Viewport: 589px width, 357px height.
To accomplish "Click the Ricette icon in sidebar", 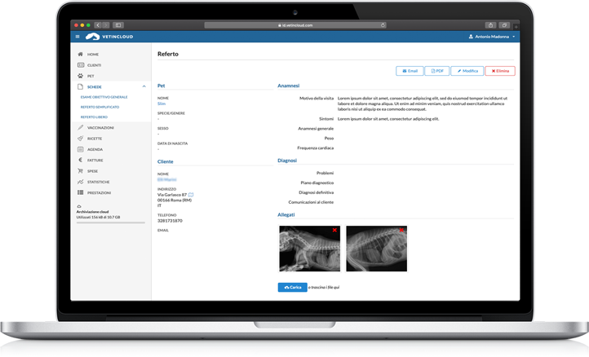I will [81, 139].
